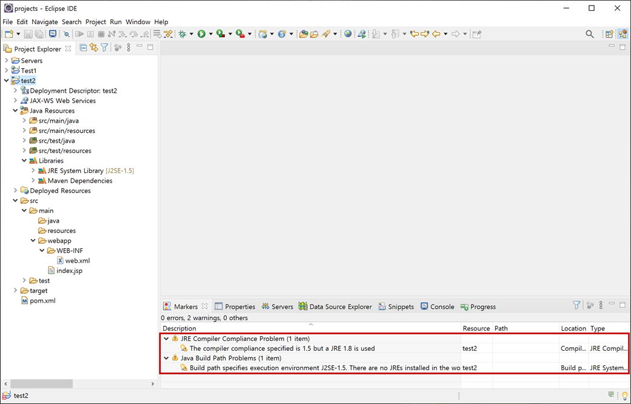
Task: Switch to the Data Source Explorer tab
Action: click(x=335, y=306)
